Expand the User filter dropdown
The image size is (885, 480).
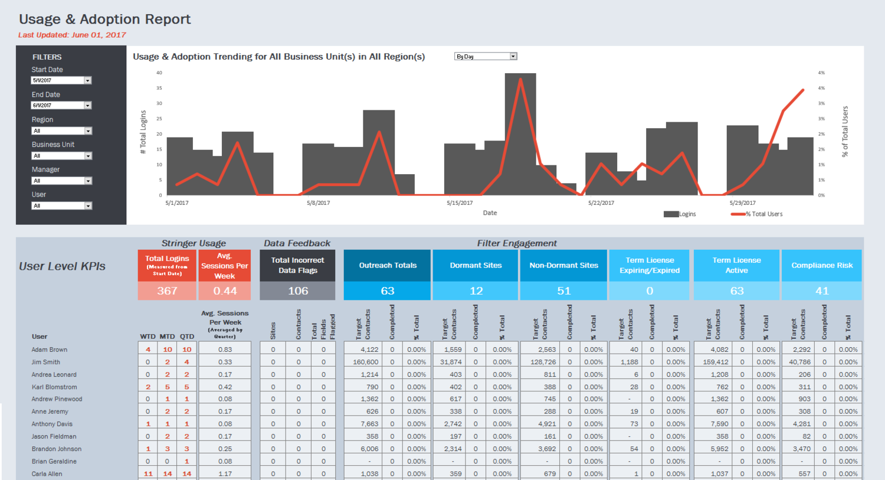click(x=88, y=206)
